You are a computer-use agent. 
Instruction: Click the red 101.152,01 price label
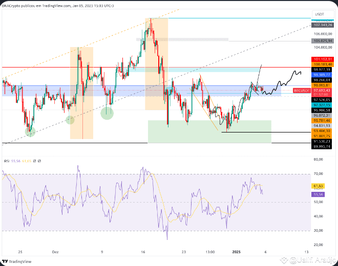tap(323, 59)
